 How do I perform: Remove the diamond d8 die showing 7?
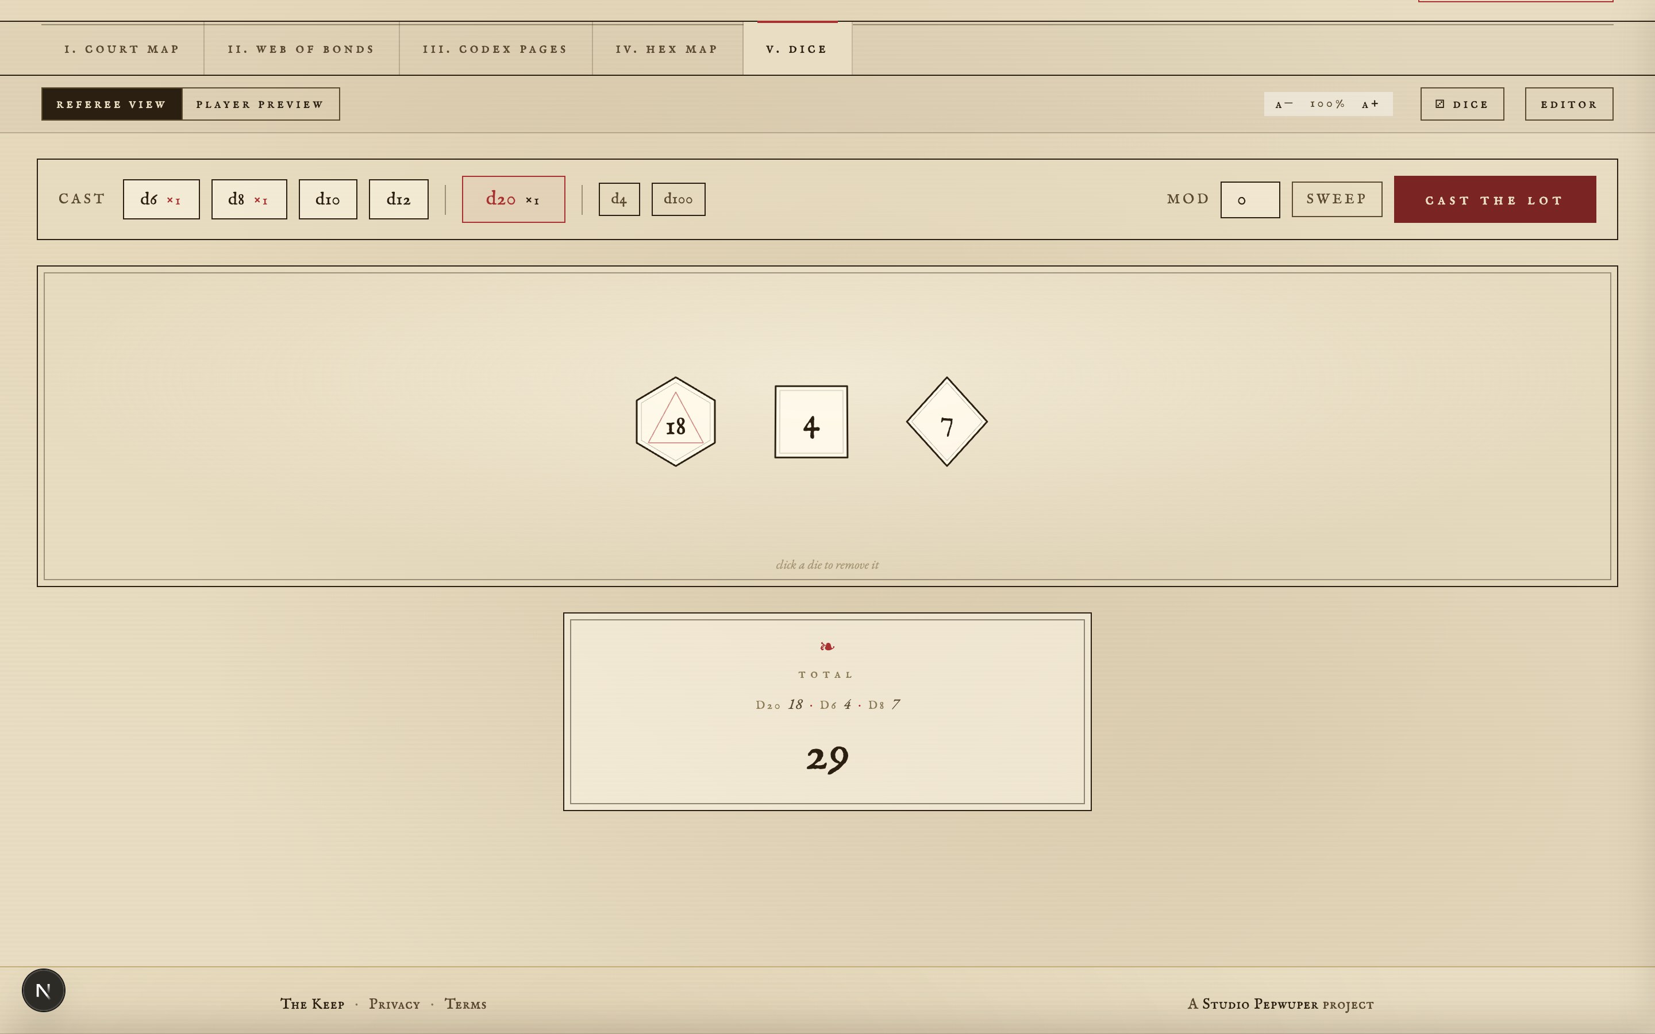tap(946, 422)
